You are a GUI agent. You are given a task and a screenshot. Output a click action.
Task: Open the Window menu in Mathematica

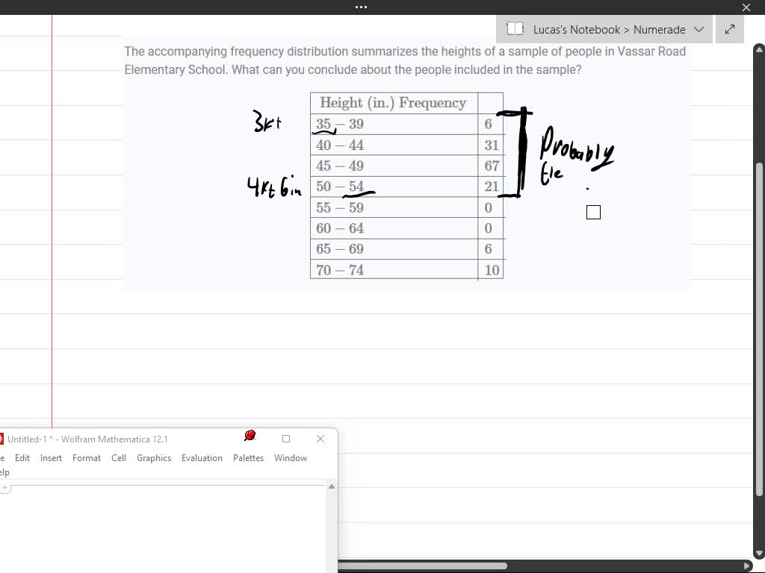click(291, 458)
